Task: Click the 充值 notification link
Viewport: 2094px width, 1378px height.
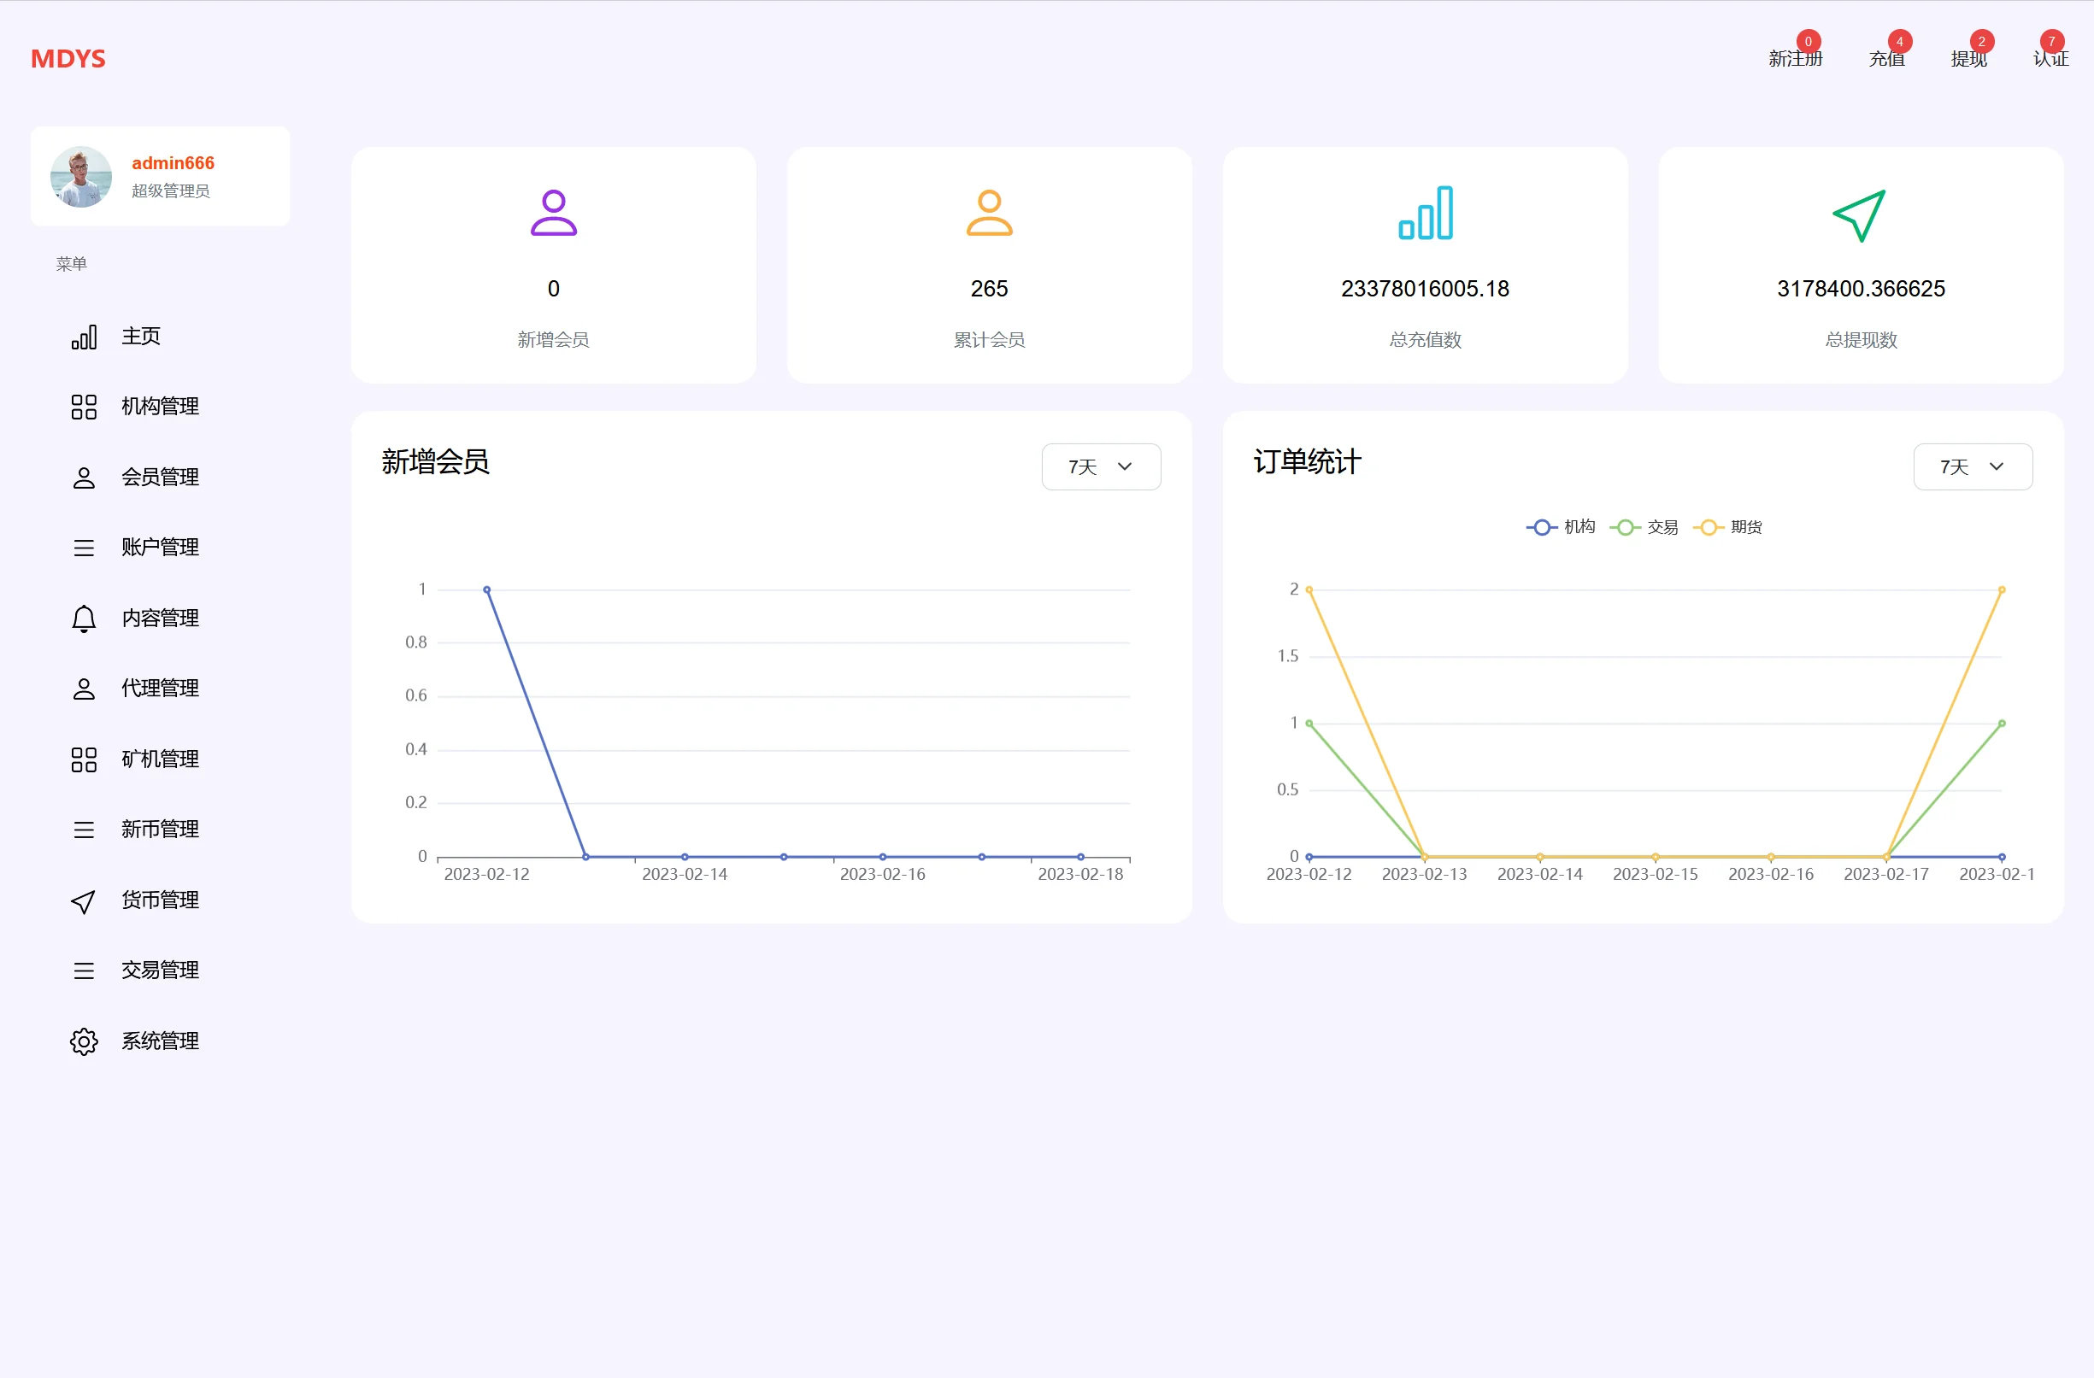Action: (1886, 59)
